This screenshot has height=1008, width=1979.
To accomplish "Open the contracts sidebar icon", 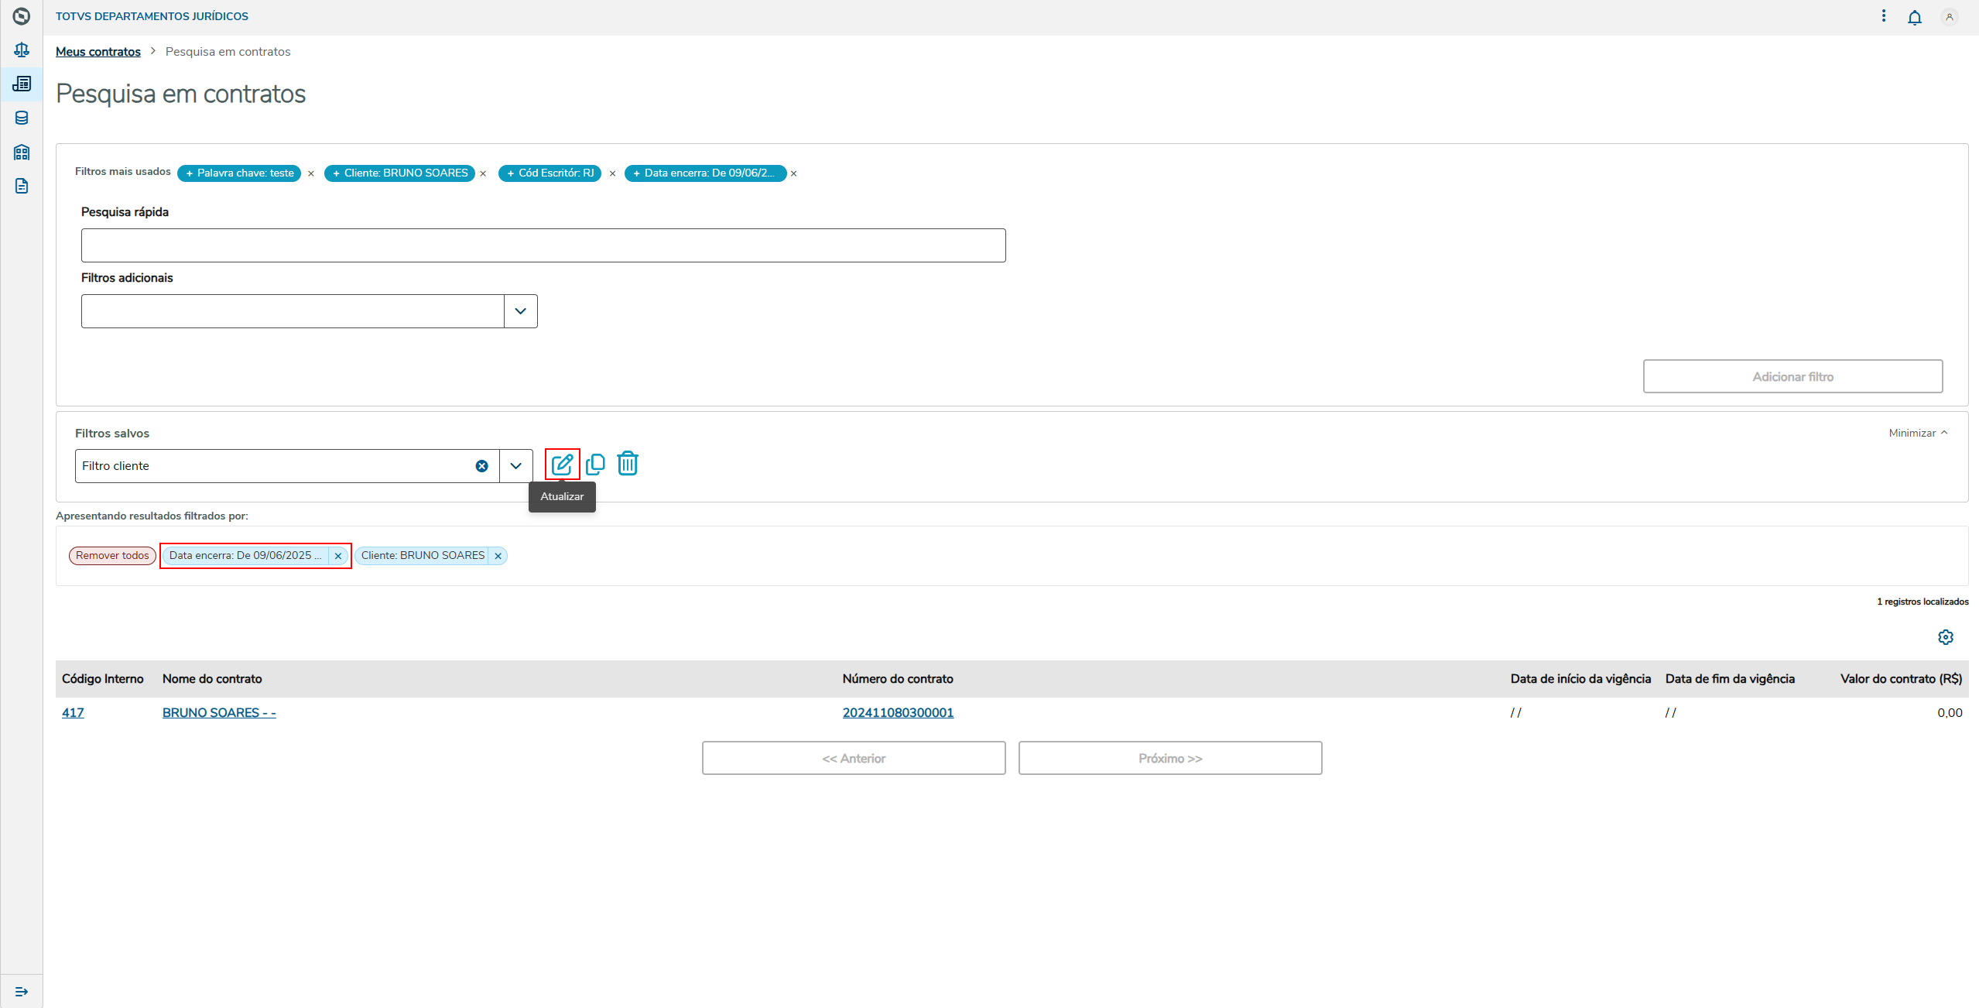I will coord(22,84).
